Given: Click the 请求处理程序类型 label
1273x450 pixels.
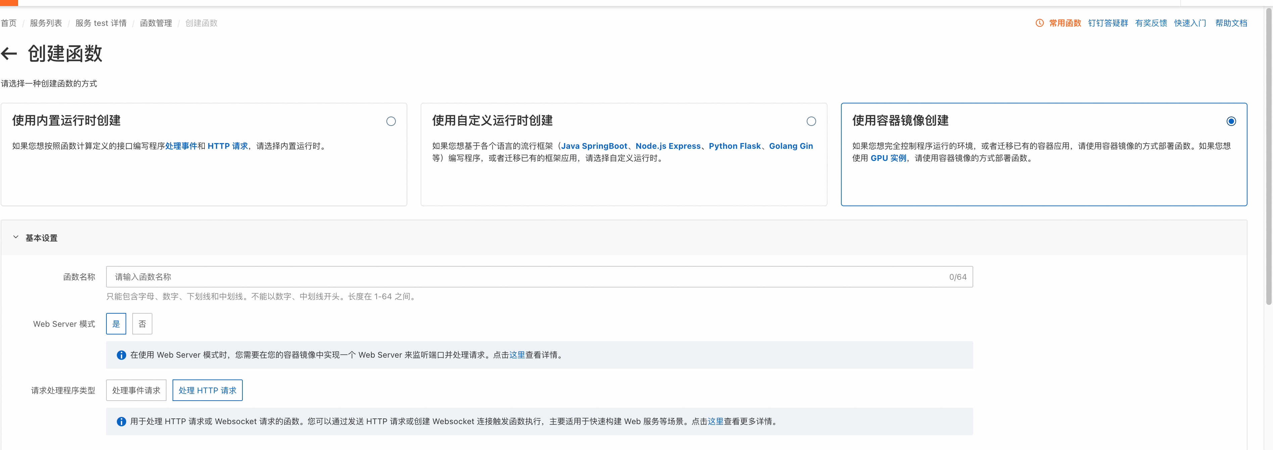Looking at the screenshot, I should (63, 390).
